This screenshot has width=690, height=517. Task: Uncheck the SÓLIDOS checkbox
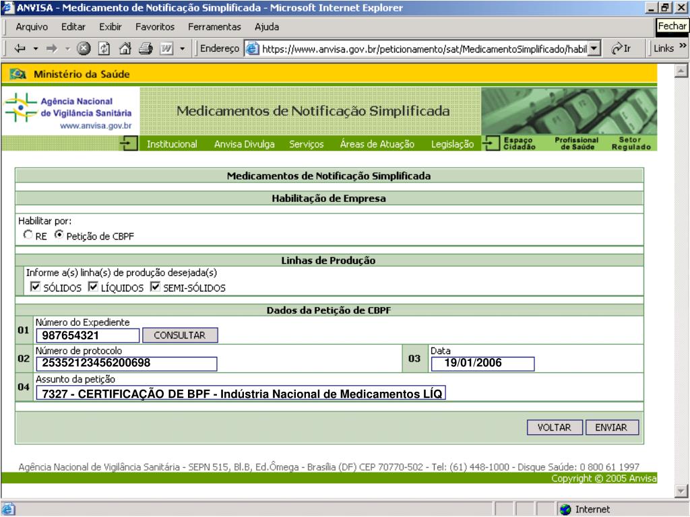(x=35, y=287)
